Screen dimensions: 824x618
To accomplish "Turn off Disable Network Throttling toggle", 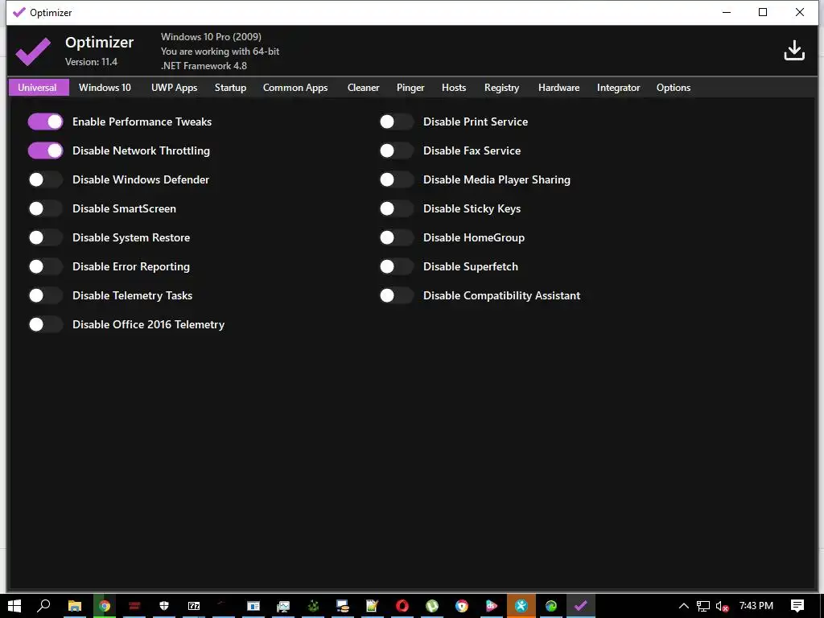I will [x=46, y=150].
